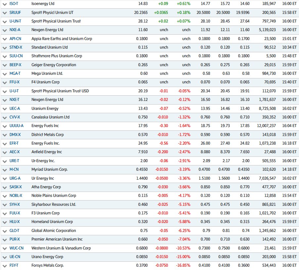Open the ISO-T ticker link
This screenshot has height=270, width=299.
[14, 4]
